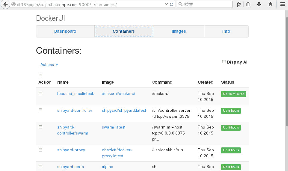
Task: Open the downloads arrow icon
Action: (259, 4)
